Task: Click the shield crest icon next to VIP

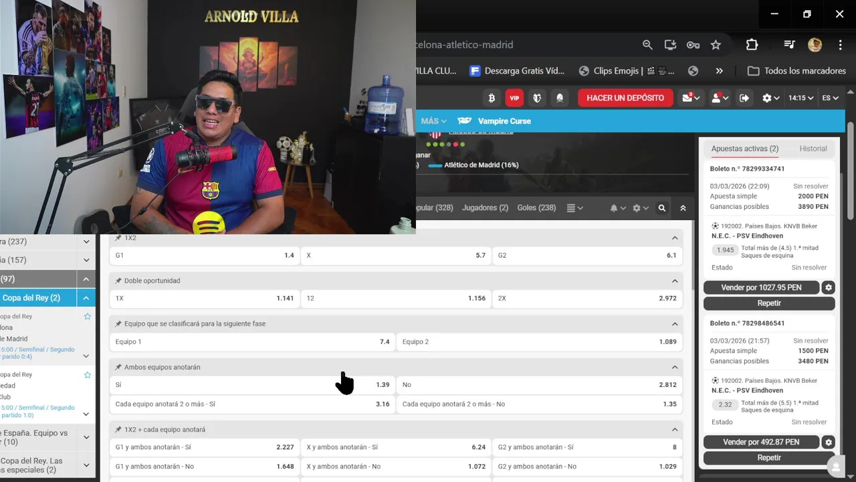Action: (x=536, y=98)
